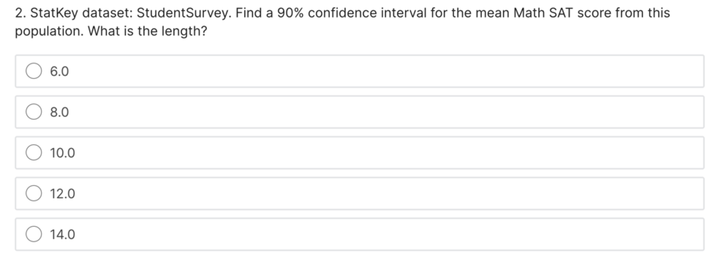Viewport: 718px width, 272px height.
Task: Select the radio button for answer 12.0
Action: 34,194
